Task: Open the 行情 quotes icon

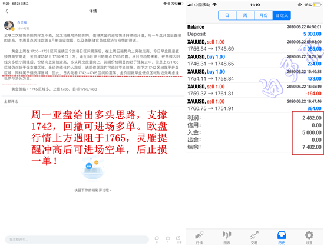Action: (x=199, y=238)
